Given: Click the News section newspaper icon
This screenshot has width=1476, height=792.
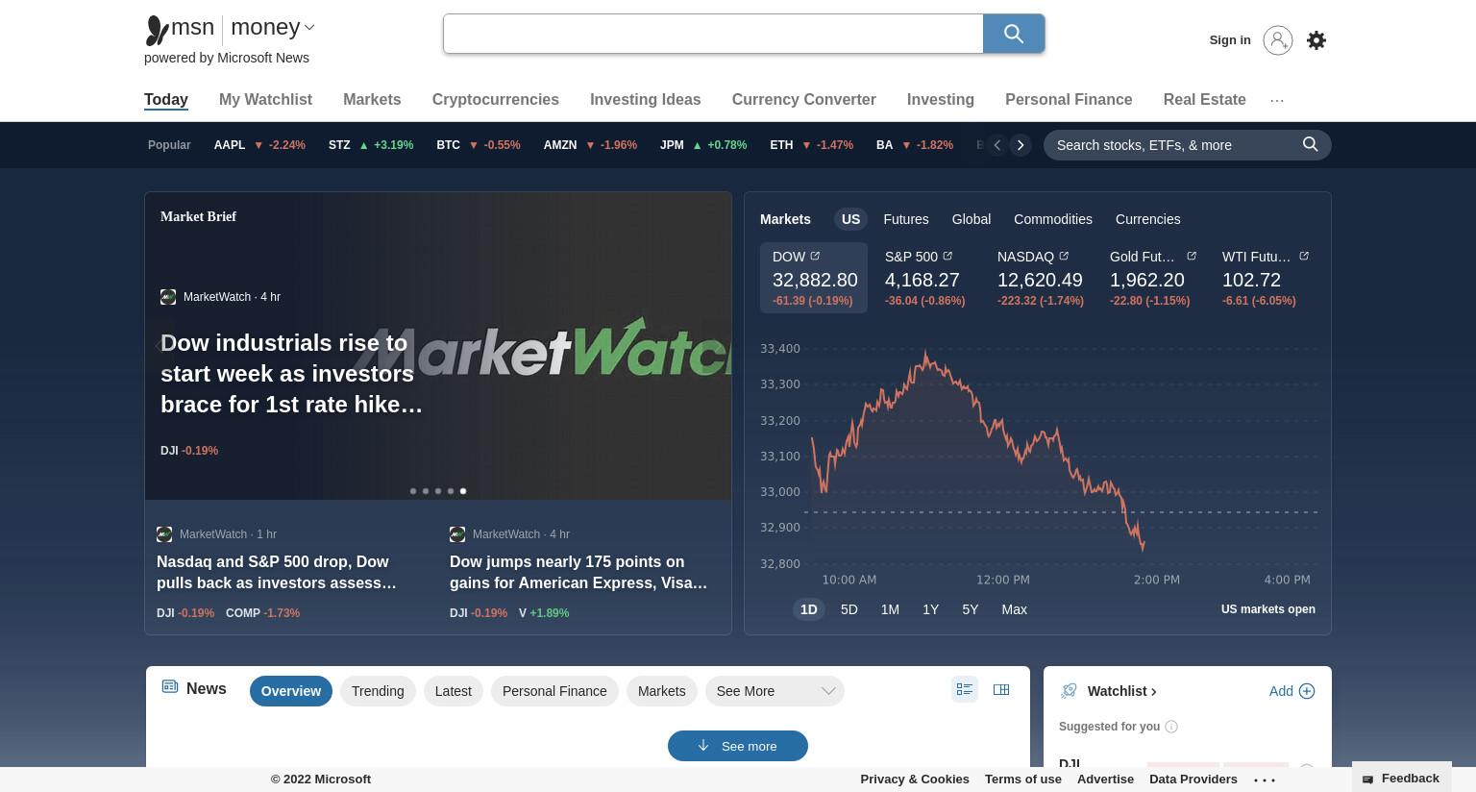Looking at the screenshot, I should pyautogui.click(x=170, y=686).
